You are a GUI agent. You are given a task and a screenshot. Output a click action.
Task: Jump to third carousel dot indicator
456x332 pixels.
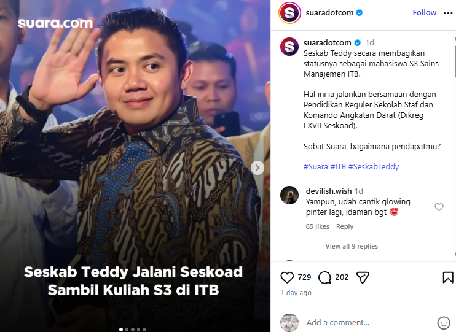[133, 330]
